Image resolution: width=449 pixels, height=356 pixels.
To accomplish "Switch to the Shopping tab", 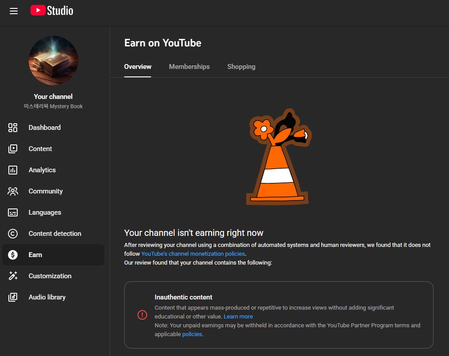I will [241, 67].
